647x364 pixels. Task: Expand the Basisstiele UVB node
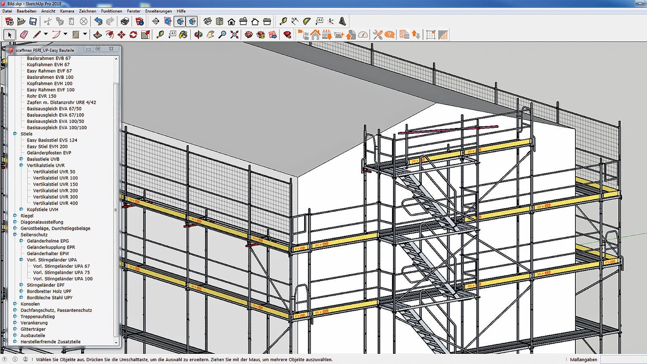pos(21,159)
